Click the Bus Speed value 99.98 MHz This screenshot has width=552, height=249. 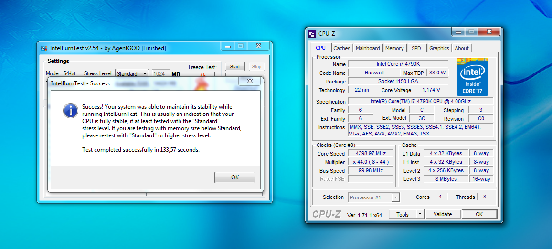(x=371, y=170)
